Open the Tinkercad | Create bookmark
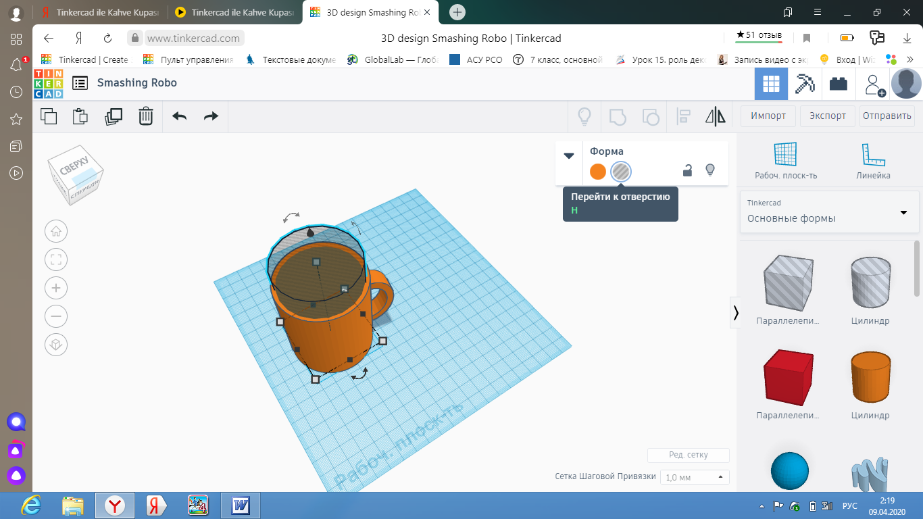Viewport: 923px width, 519px height. tap(85, 59)
